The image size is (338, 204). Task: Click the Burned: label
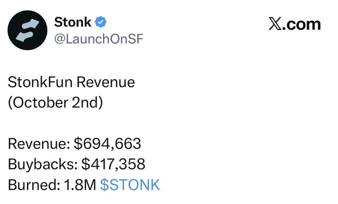34,185
